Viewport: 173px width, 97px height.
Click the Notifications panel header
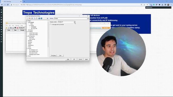[x=158, y=8]
